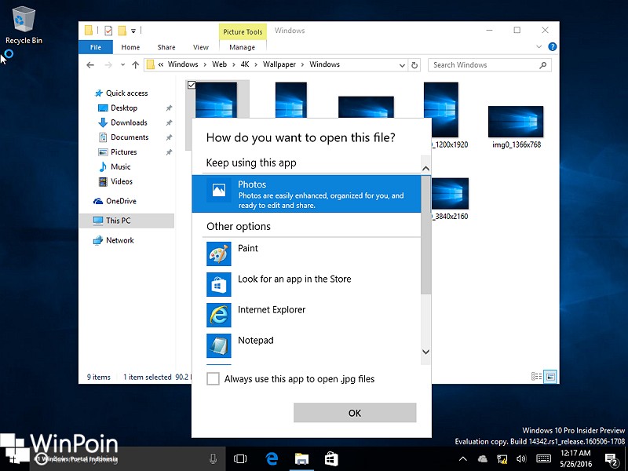Image resolution: width=628 pixels, height=471 pixels.
Task: Click the app list scrollbar thumb
Action: click(x=425, y=235)
